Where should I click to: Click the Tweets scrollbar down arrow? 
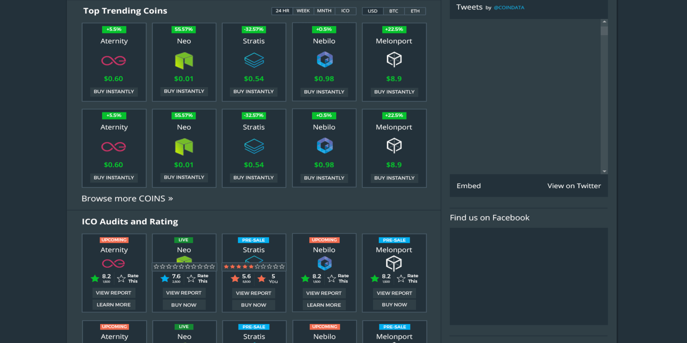coord(604,171)
